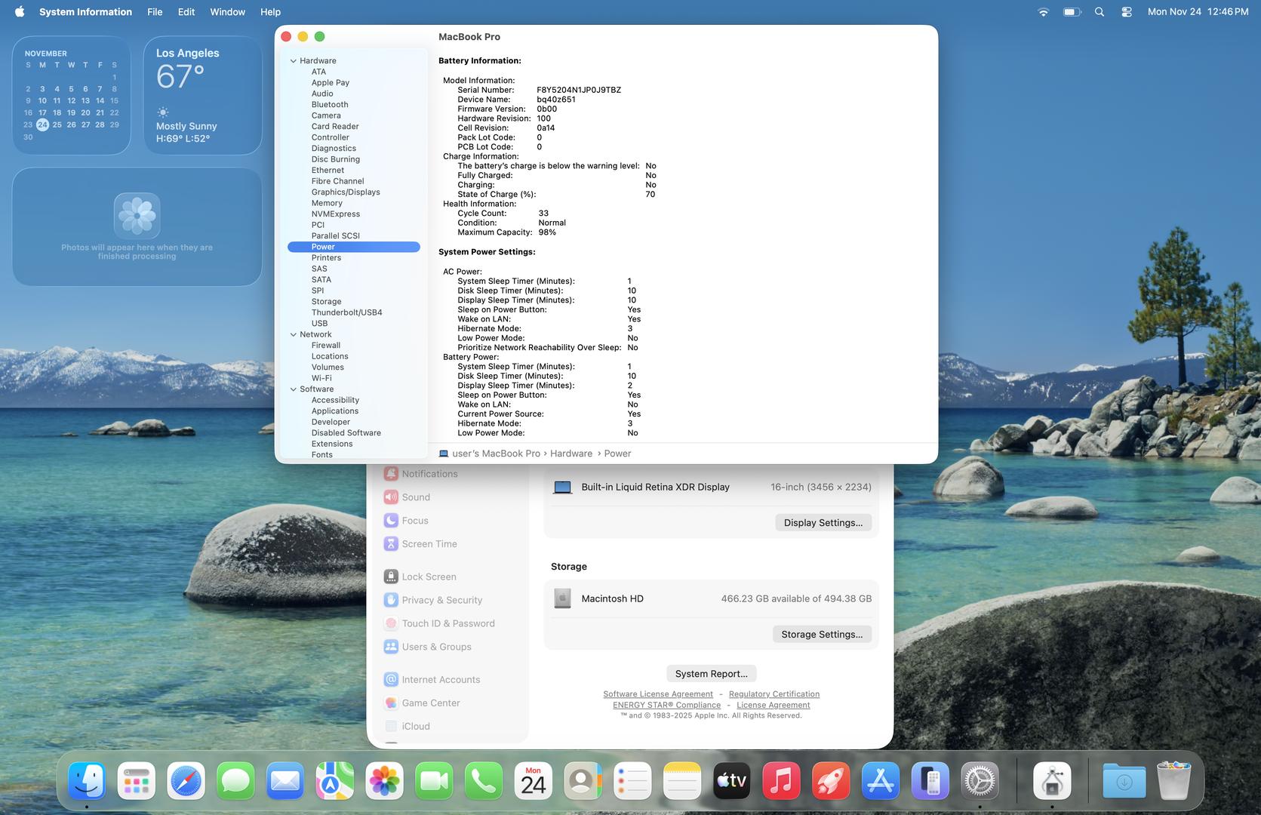Open the File menu
This screenshot has width=1261, height=815.
pyautogui.click(x=155, y=12)
